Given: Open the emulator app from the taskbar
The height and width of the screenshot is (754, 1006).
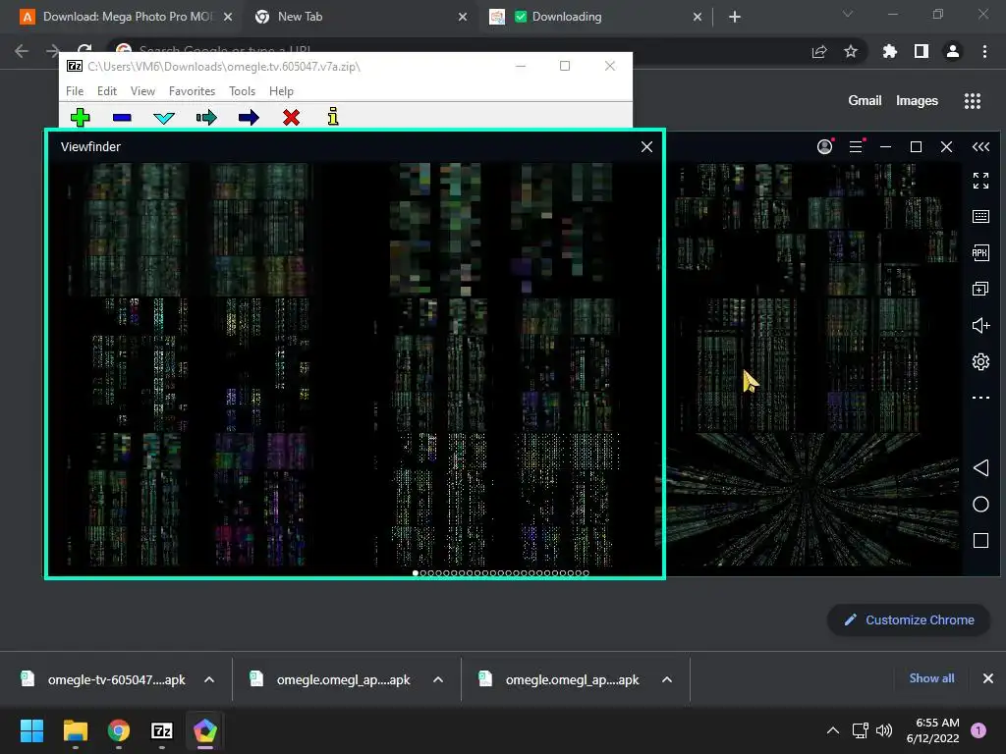Looking at the screenshot, I should pos(205,730).
